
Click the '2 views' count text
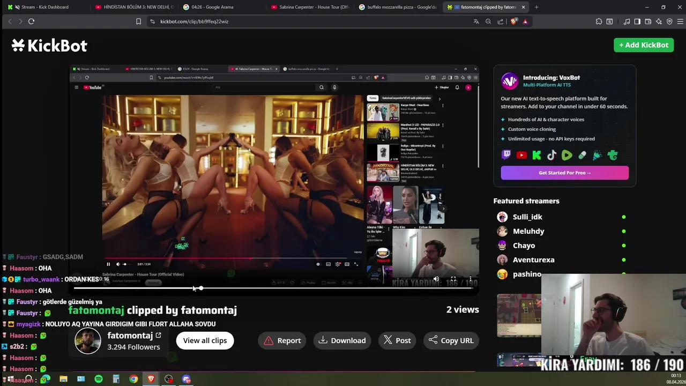(x=463, y=309)
